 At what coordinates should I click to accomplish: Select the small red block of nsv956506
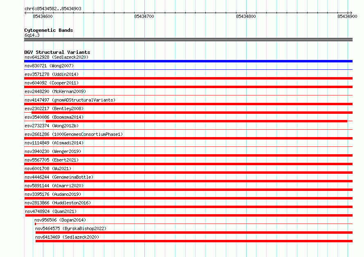(x=35, y=224)
